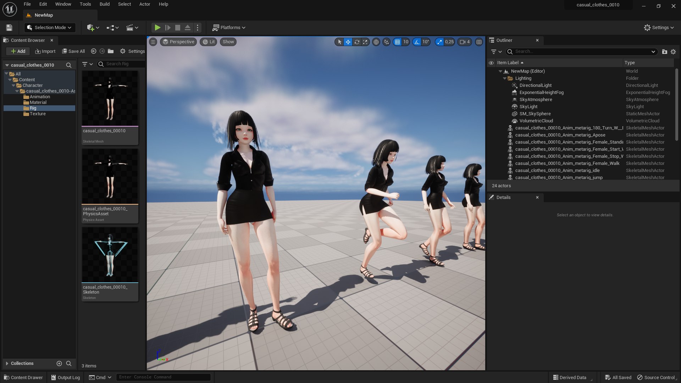Image resolution: width=681 pixels, height=383 pixels.
Task: Open the Tools menu
Action: [85, 4]
